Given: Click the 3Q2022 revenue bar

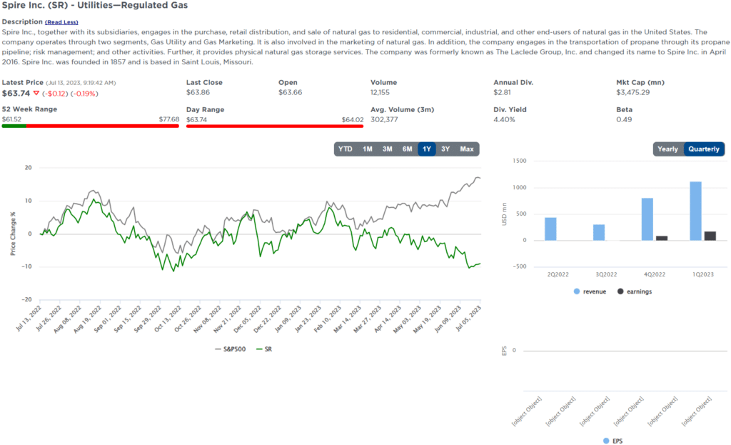Looking at the screenshot, I should 599,232.
